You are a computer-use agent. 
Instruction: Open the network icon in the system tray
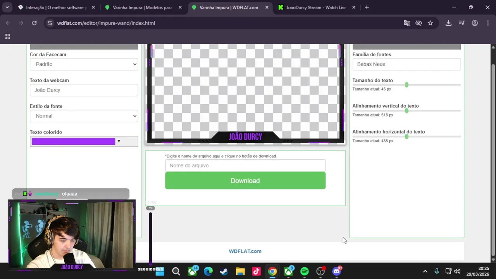[x=448, y=271]
